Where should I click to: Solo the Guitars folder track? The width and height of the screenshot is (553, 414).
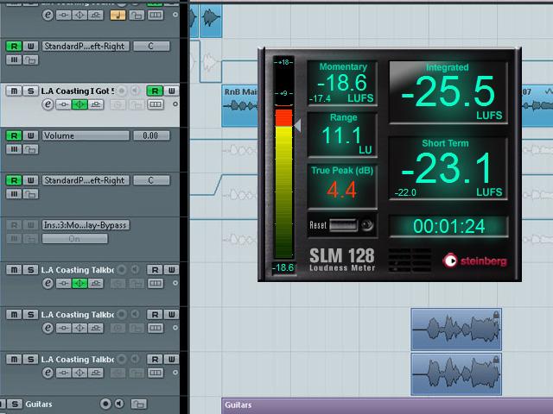pos(15,404)
